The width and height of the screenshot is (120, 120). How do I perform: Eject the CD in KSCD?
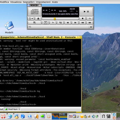(x=38, y=19)
